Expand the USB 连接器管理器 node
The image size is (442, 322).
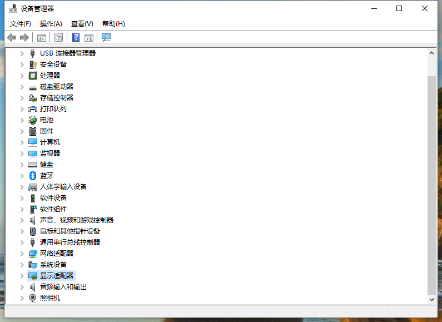pyautogui.click(x=22, y=53)
